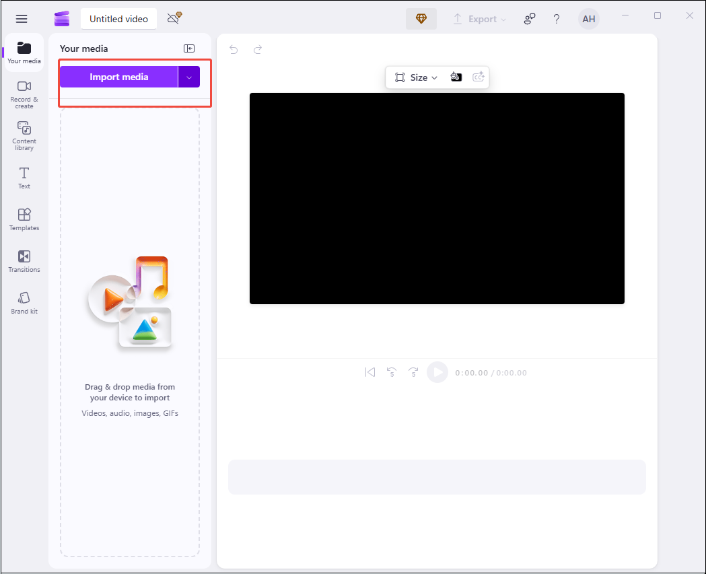The image size is (706, 574).
Task: Click the Import media button
Action: [120, 77]
